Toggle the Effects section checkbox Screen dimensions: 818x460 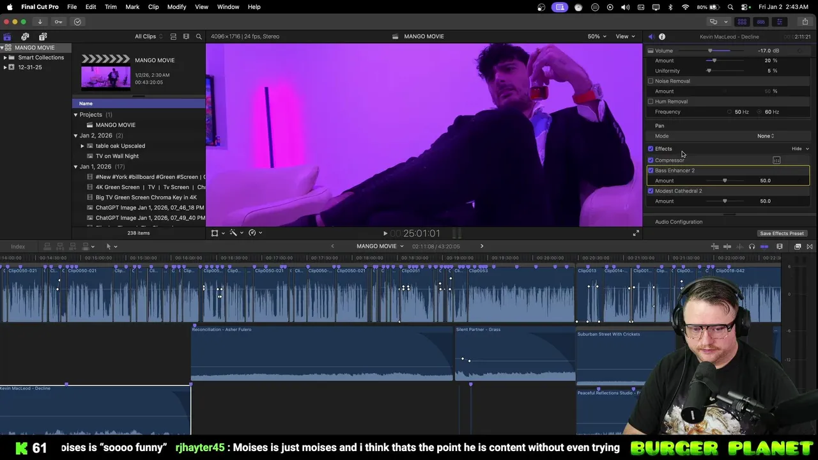[651, 149]
